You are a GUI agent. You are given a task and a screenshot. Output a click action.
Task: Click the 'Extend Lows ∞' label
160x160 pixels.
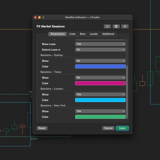[51, 50]
